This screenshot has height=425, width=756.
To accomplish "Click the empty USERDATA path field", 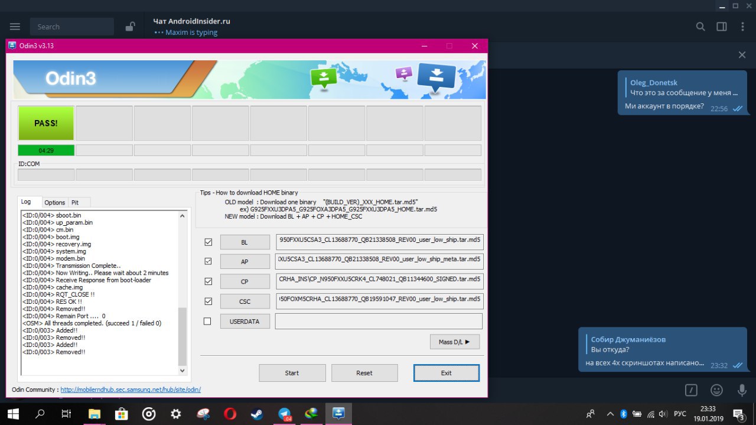I will pos(379,321).
